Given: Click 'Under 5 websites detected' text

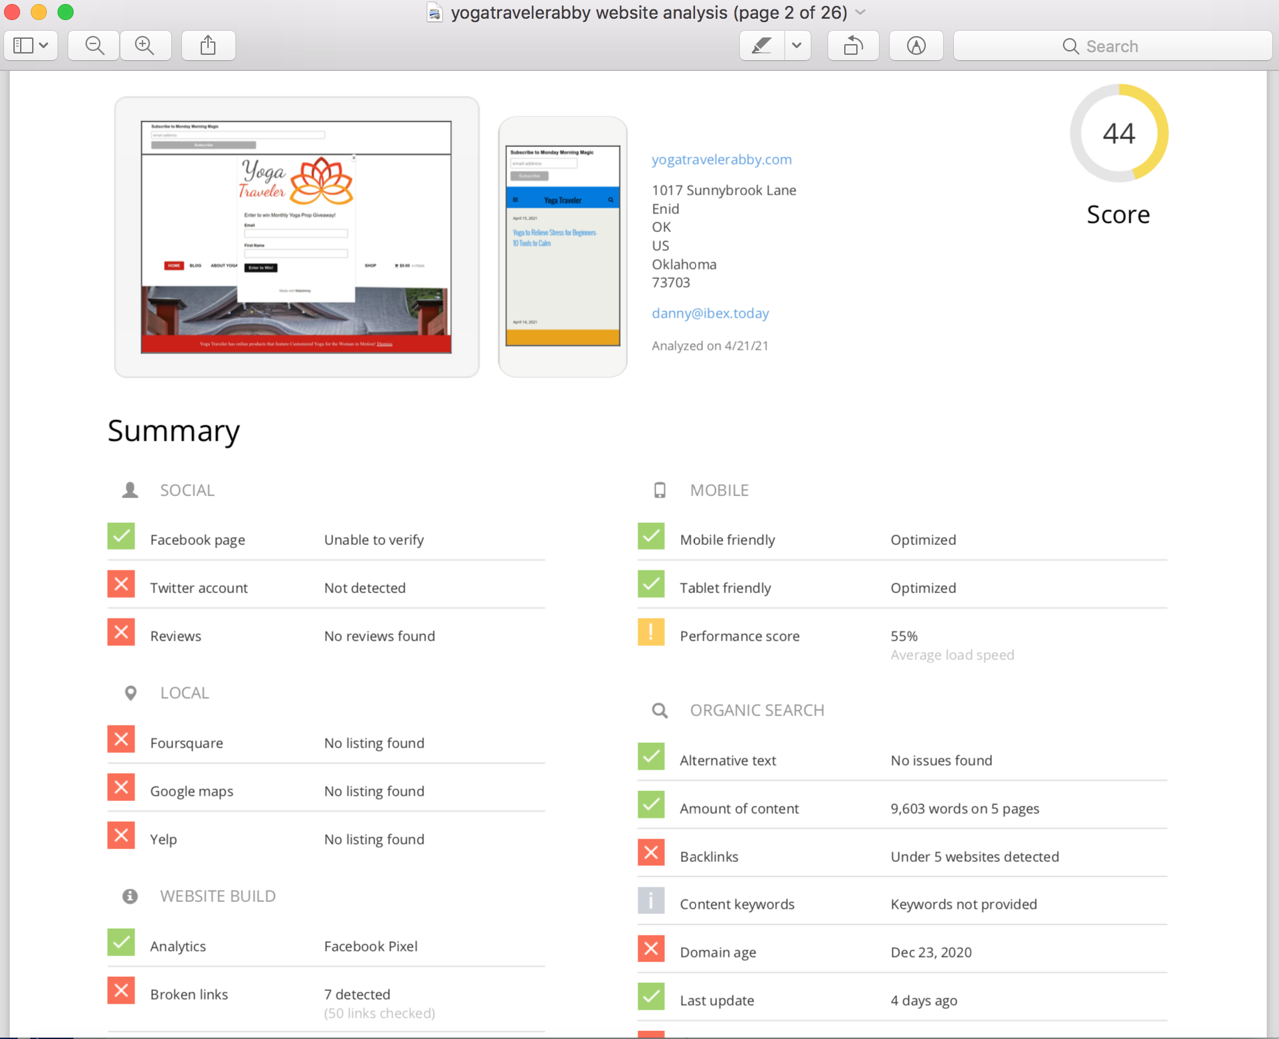Looking at the screenshot, I should [x=975, y=856].
